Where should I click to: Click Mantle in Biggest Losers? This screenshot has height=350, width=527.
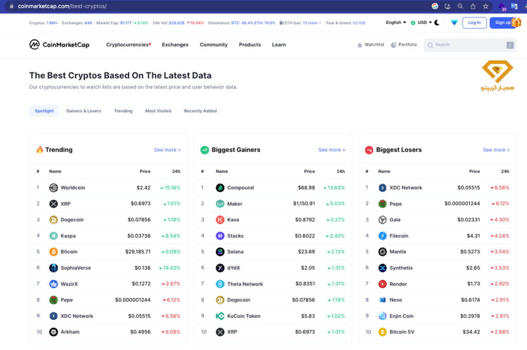click(398, 252)
